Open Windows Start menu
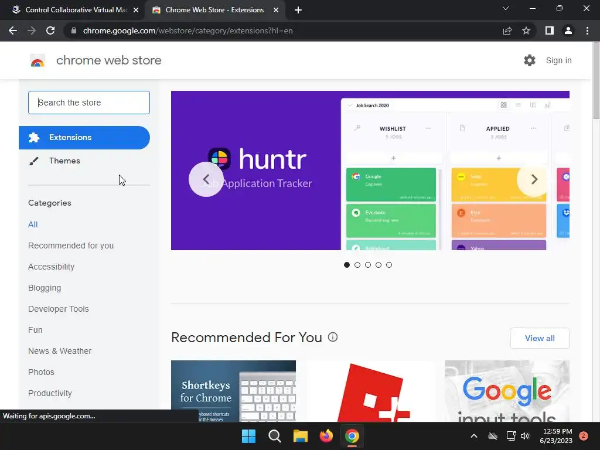 pyautogui.click(x=248, y=436)
